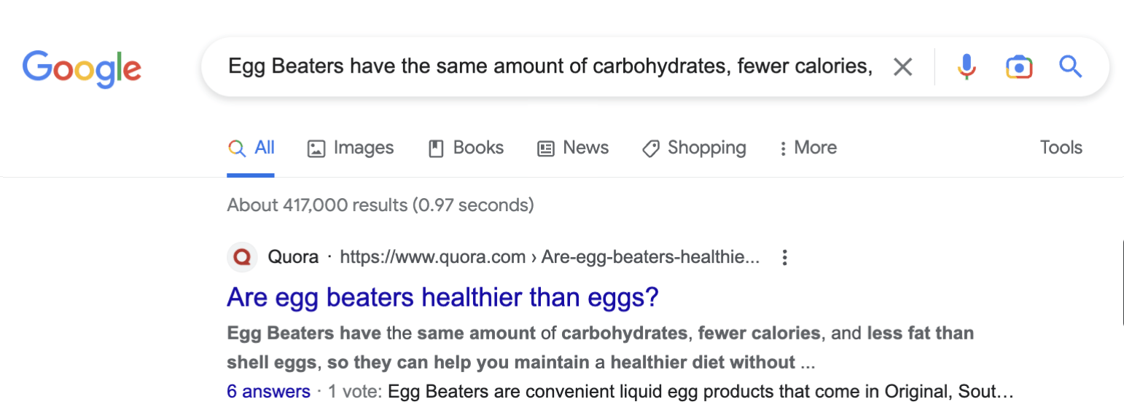Click the Quora favicon icon
The height and width of the screenshot is (418, 1124).
pyautogui.click(x=242, y=257)
